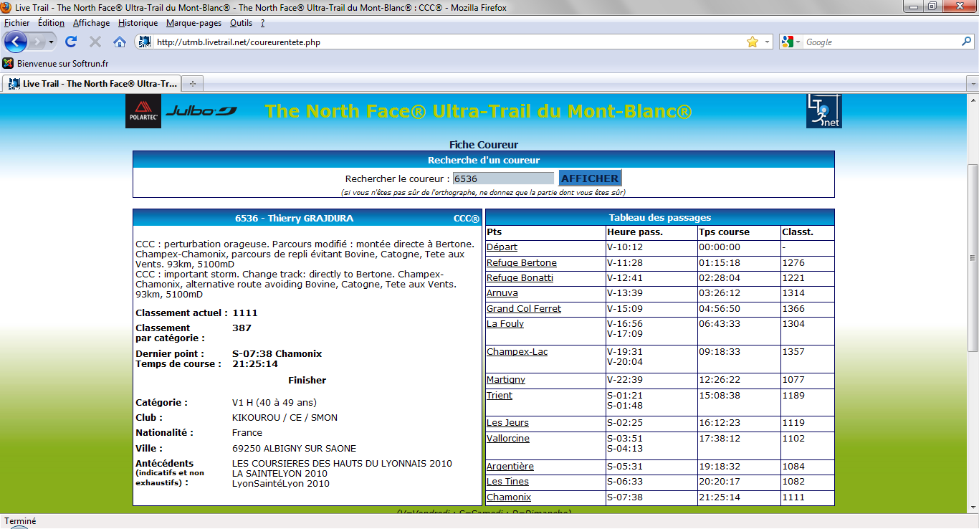This screenshot has width=979, height=529.
Task: Open the Champex-Lac link
Action: (x=517, y=352)
